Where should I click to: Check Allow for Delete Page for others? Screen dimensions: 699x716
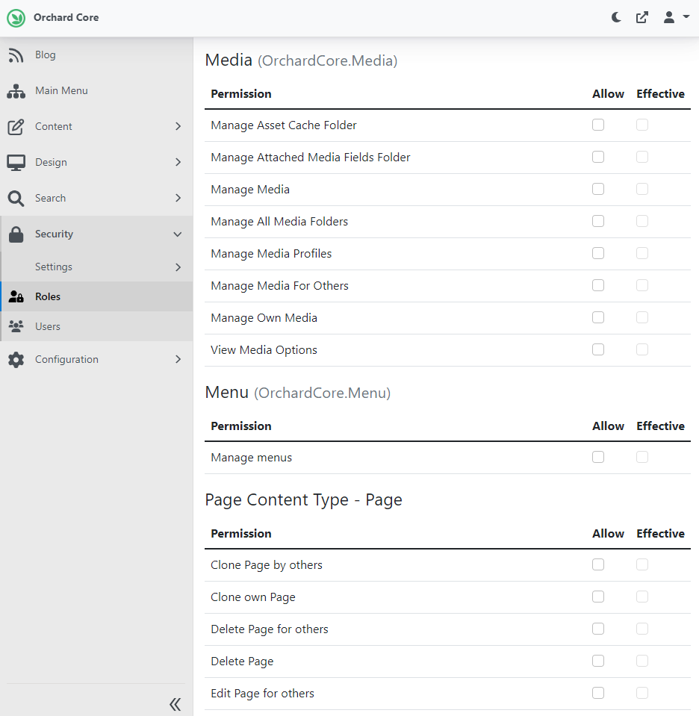tap(598, 629)
